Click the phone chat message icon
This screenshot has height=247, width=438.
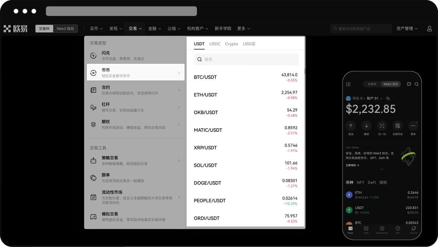tap(409, 84)
